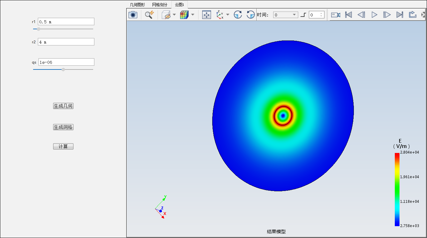This screenshot has height=238, width=427.
Task: Click the export share icon
Action: 413,15
